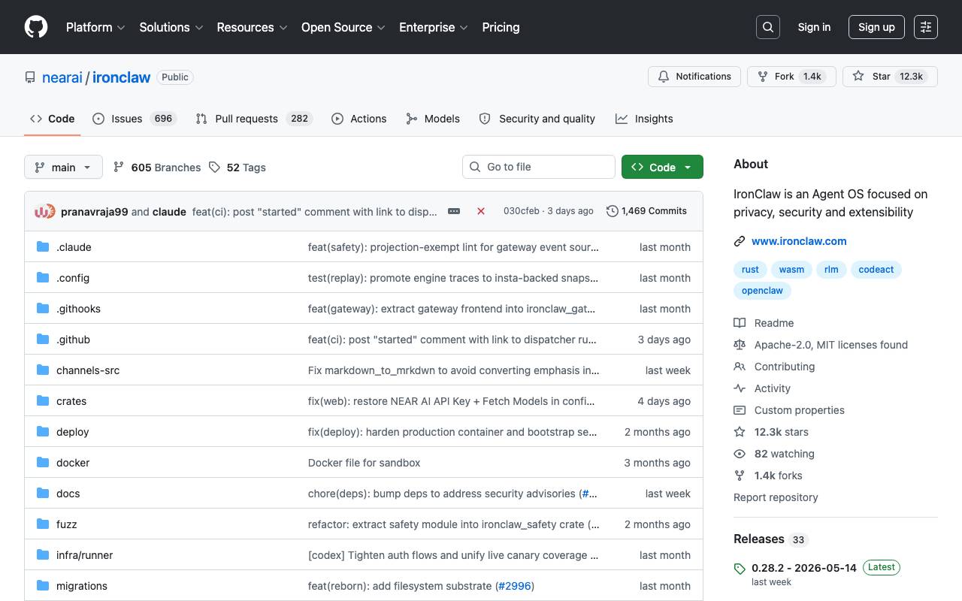
Task: Open the main branch selector dropdown
Action: coord(63,167)
